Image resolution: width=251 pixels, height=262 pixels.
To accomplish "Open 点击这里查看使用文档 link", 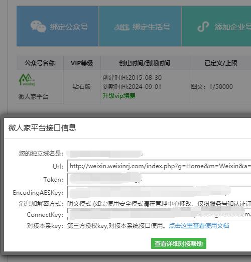I will point(199,226).
